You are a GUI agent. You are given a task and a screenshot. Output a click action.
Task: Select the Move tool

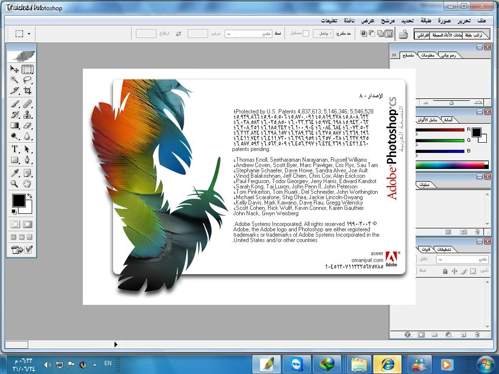pos(14,69)
